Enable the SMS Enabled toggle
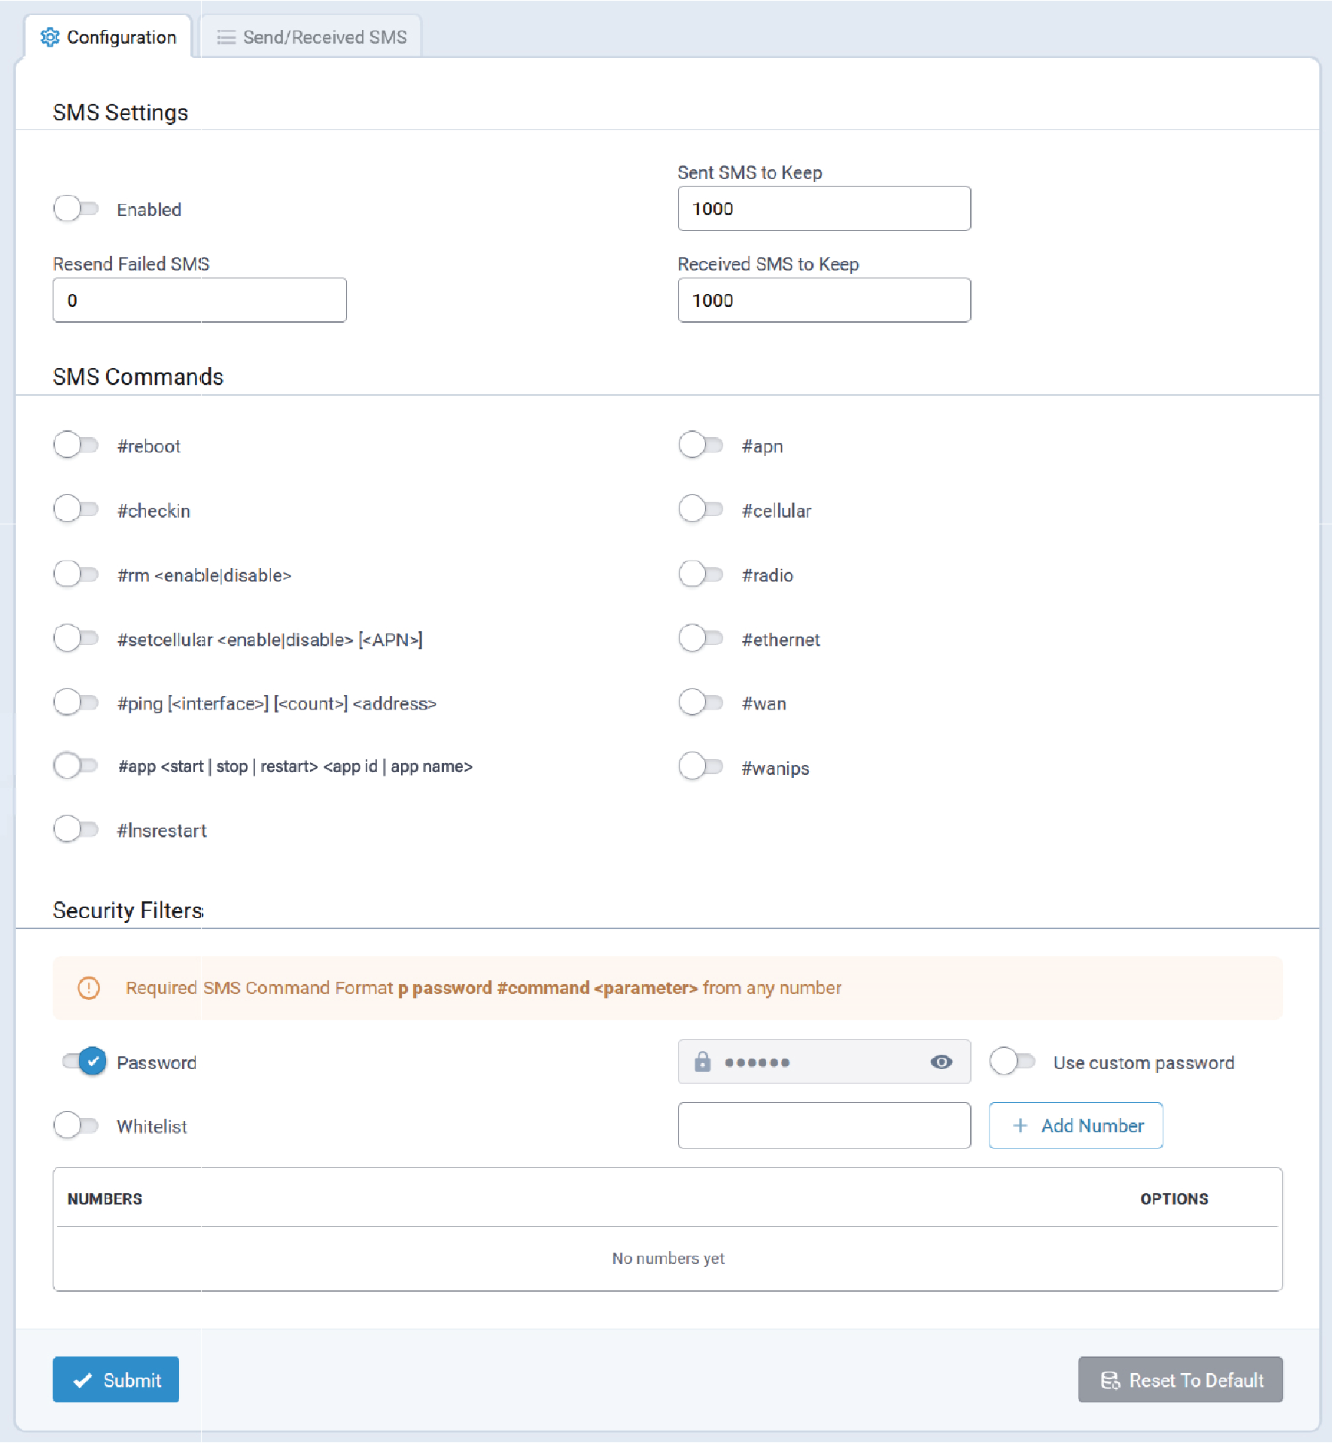 click(x=76, y=208)
